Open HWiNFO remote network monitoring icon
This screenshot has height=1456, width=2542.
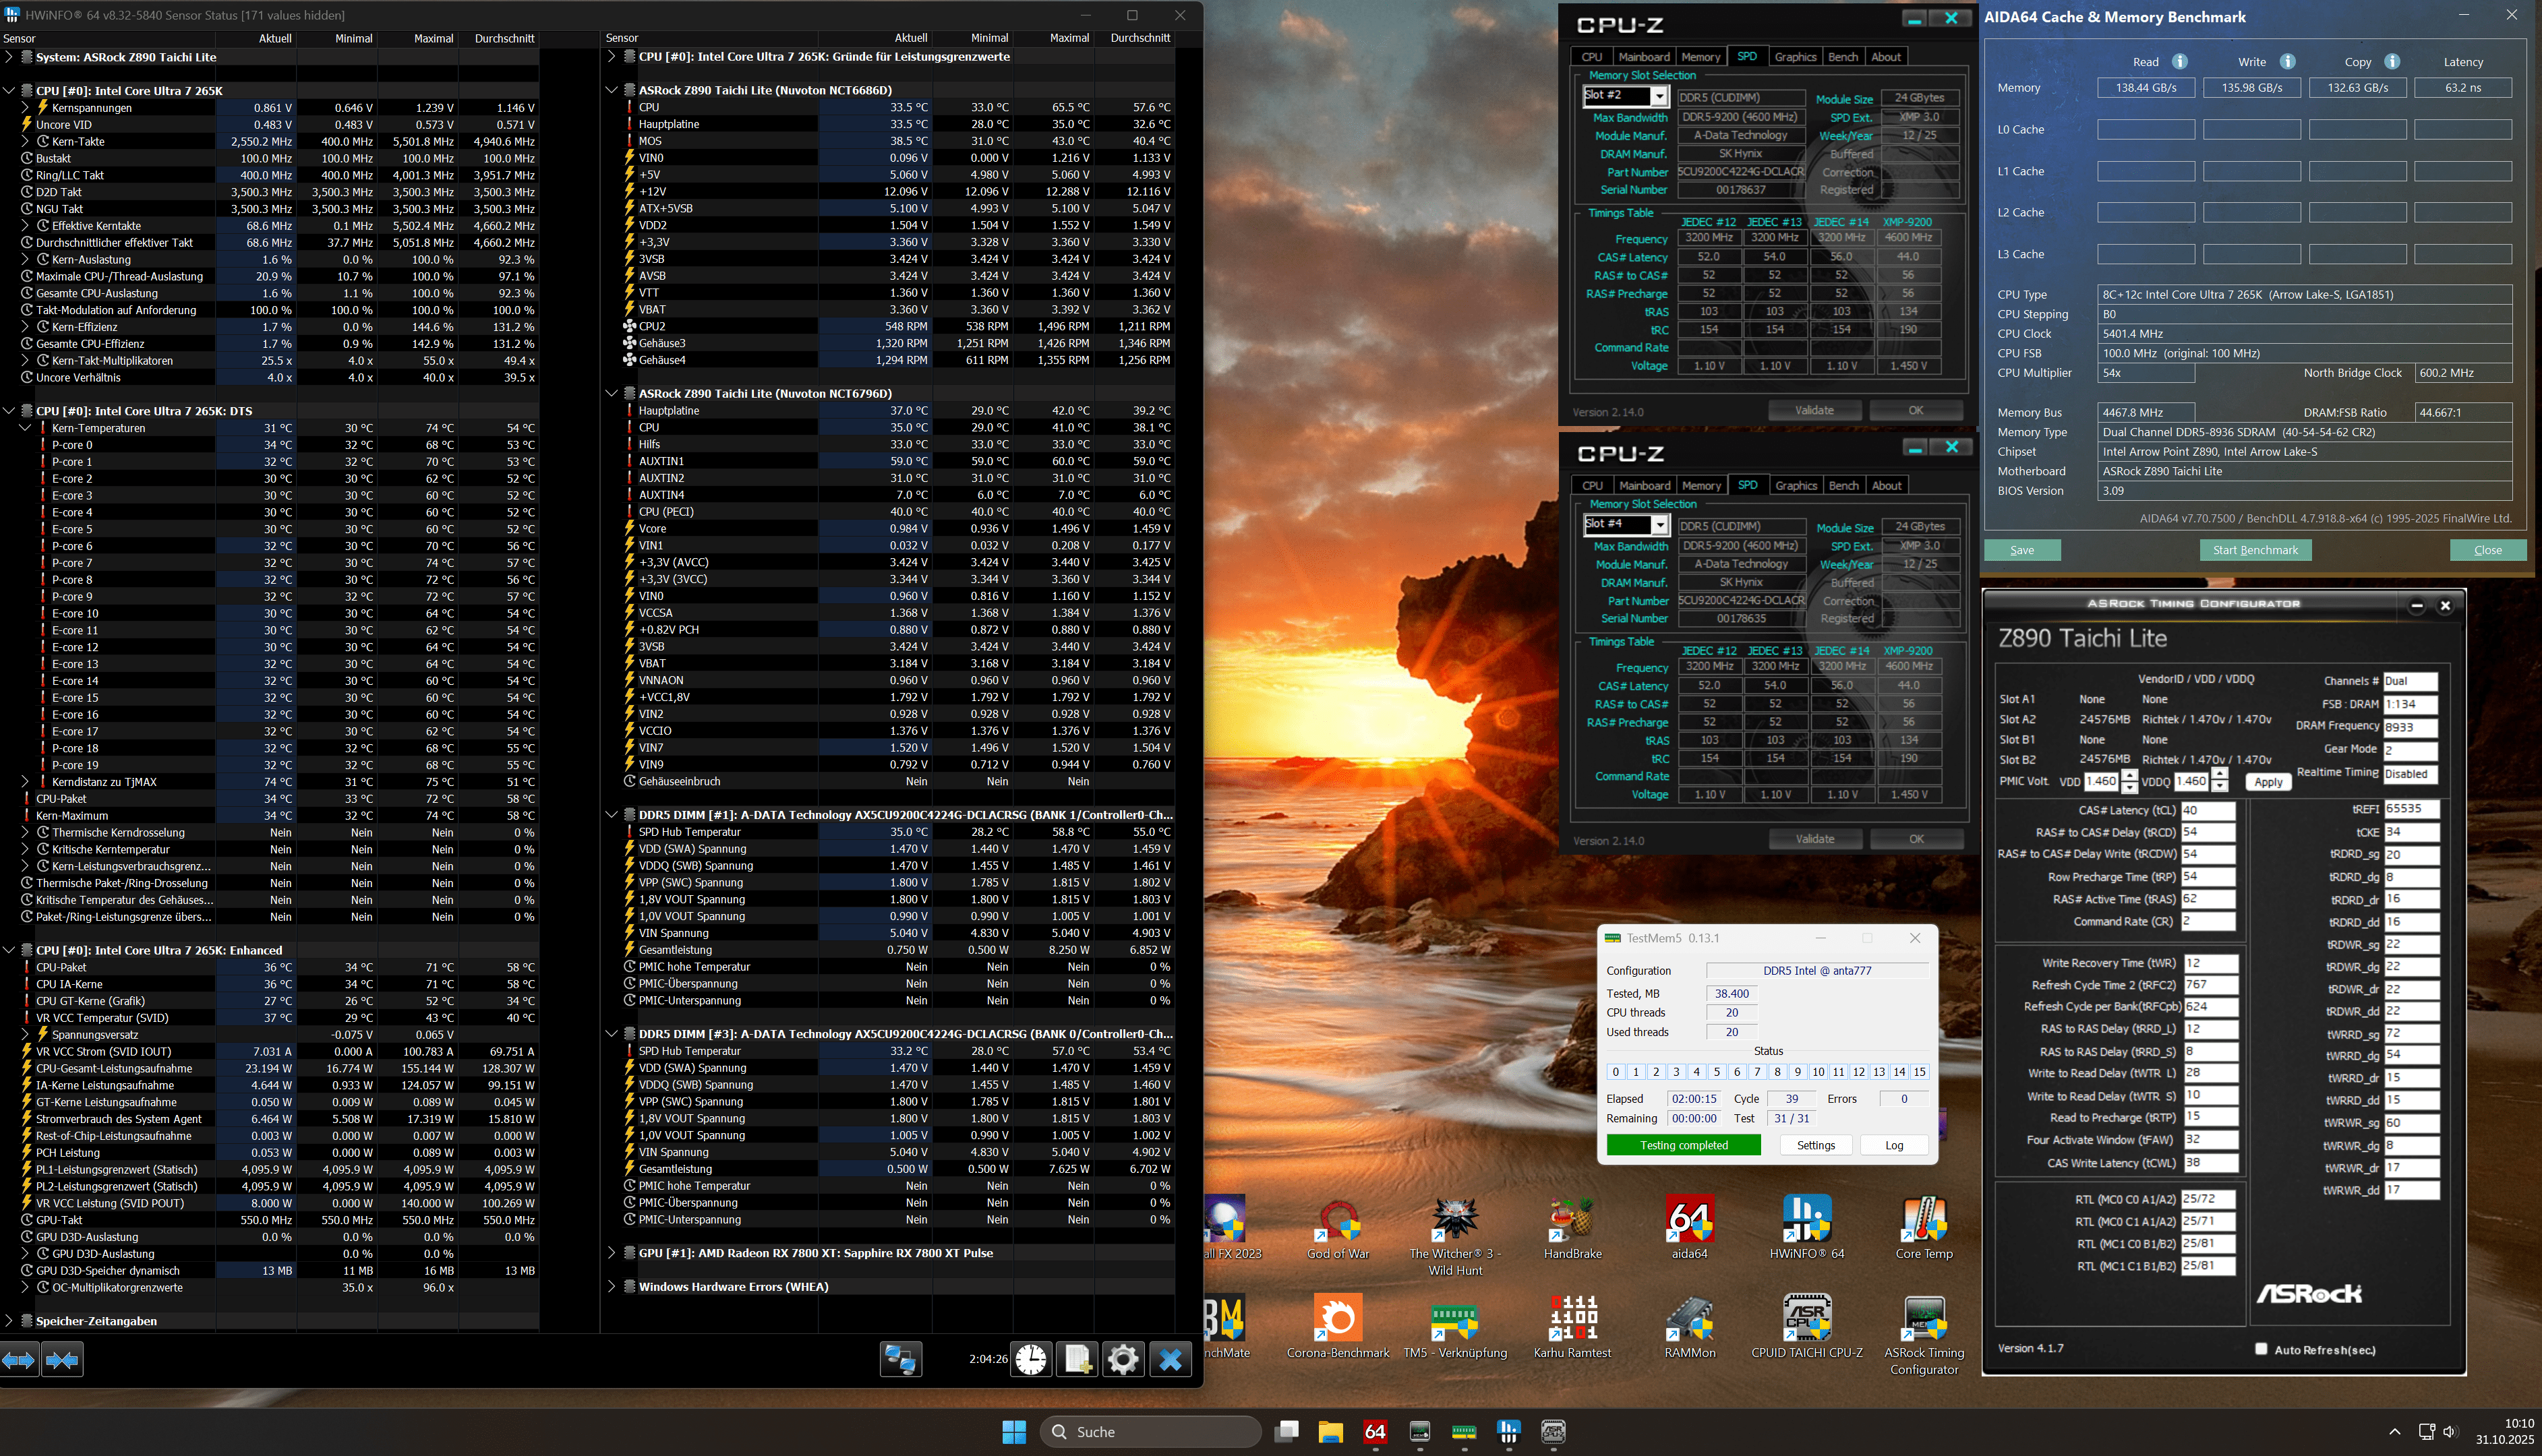900,1360
